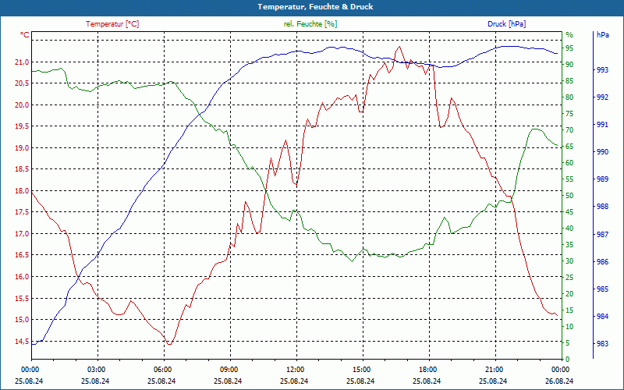Click the green "50" humidity axis value
The width and height of the screenshot is (624, 390).
click(x=569, y=196)
